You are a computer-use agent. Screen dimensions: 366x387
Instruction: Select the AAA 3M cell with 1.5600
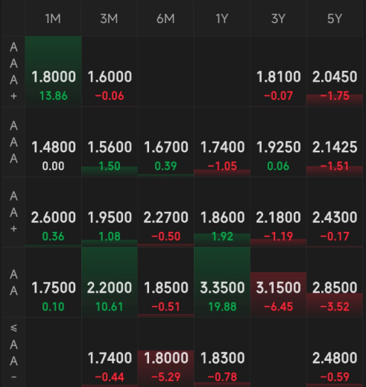pyautogui.click(x=110, y=142)
